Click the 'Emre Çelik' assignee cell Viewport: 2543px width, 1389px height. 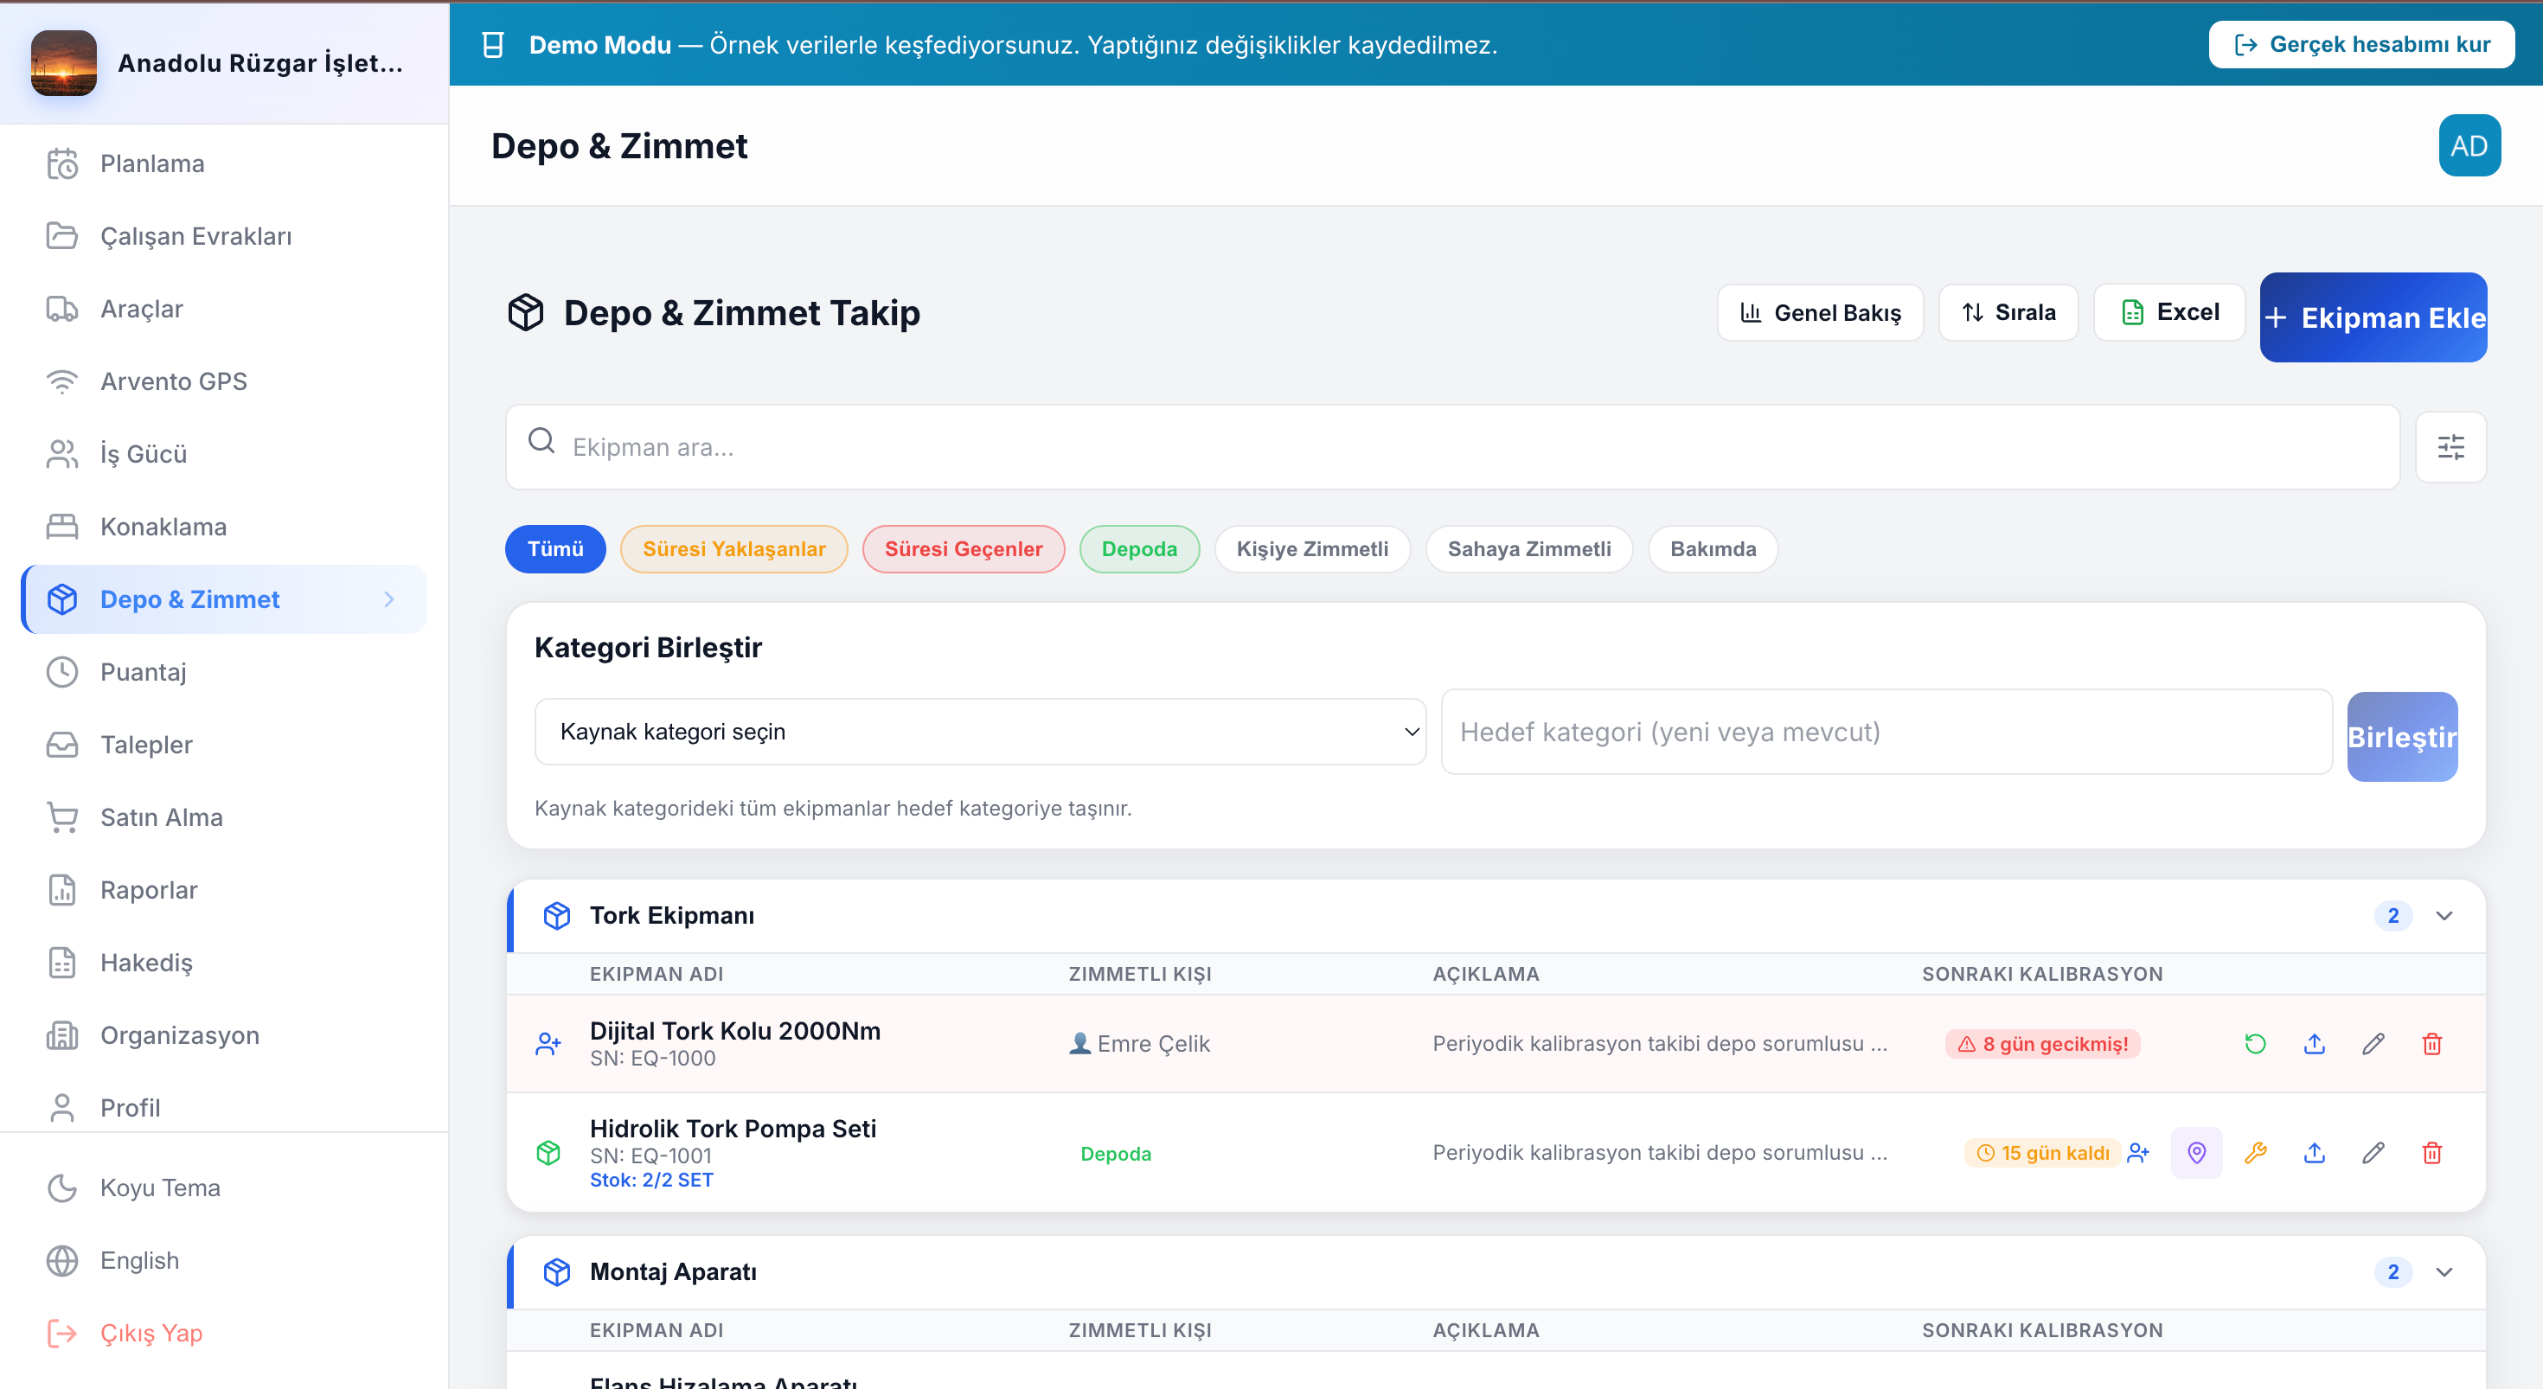tap(1139, 1043)
